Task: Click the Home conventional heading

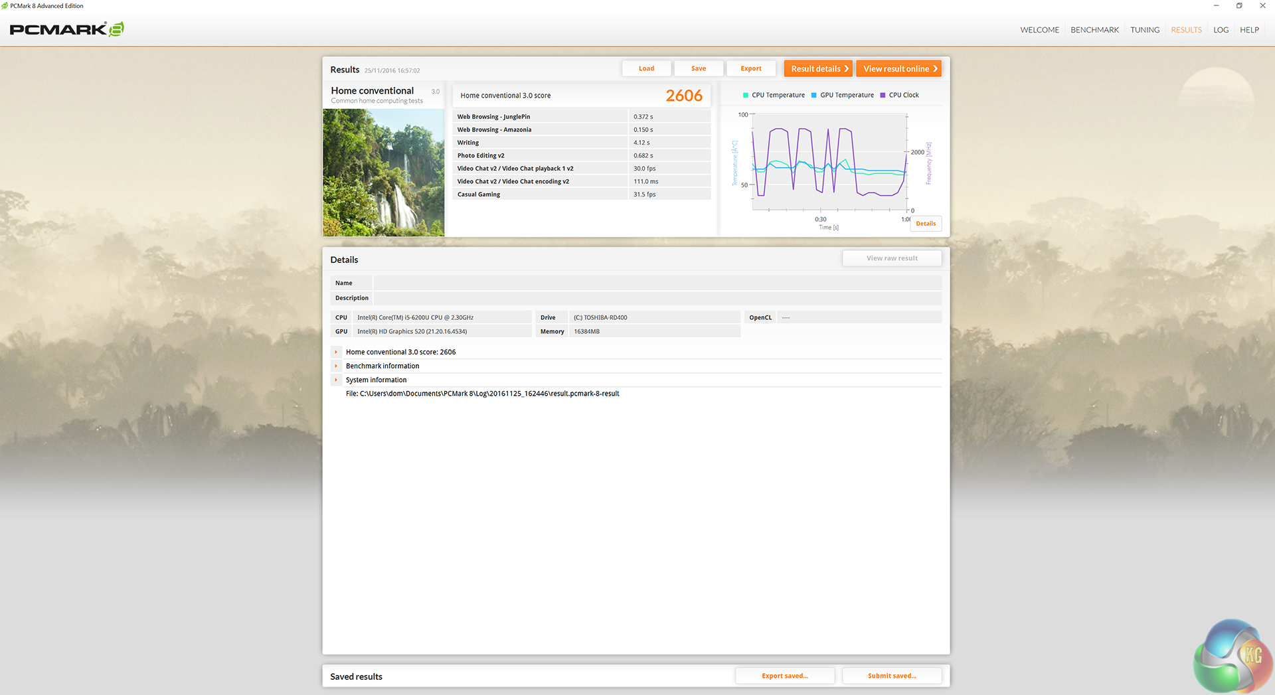Action: 373,91
